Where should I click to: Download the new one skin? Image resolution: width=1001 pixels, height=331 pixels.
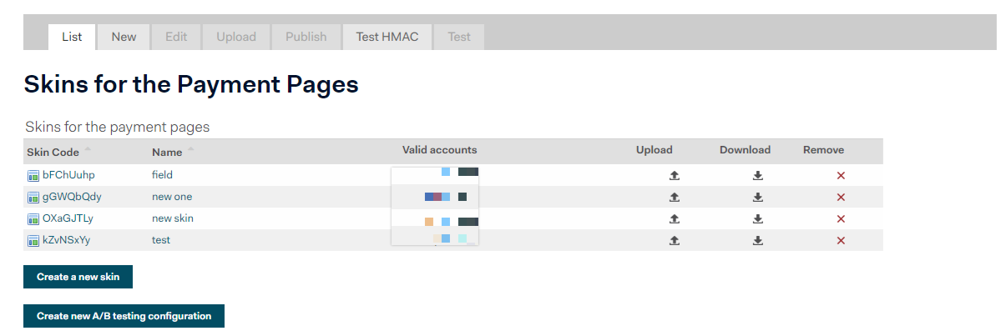[x=758, y=198]
